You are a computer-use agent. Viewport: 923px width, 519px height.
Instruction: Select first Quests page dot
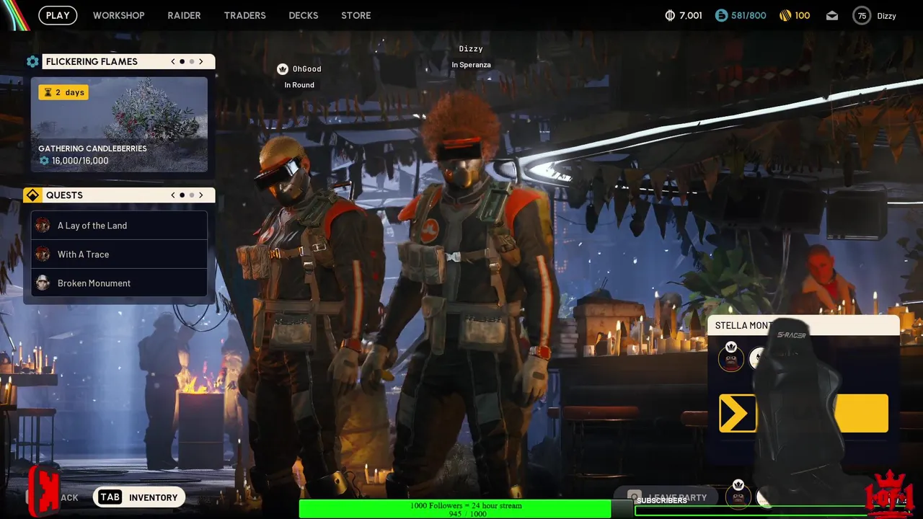[x=182, y=195]
